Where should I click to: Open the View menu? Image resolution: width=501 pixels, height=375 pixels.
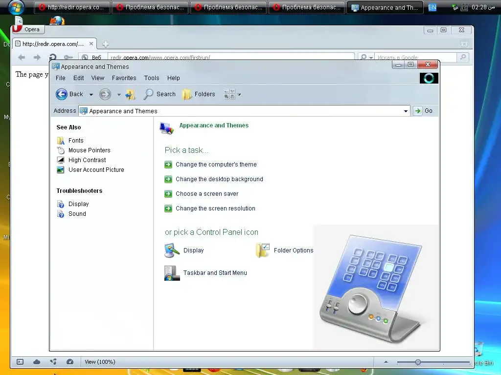coord(97,78)
